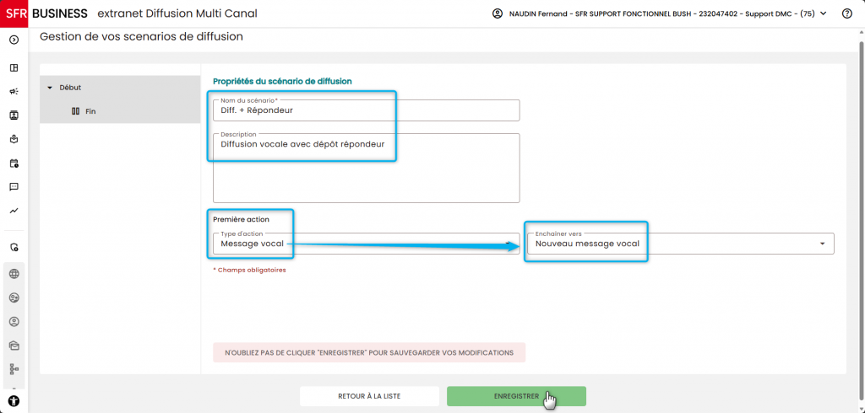Screen dimensions: 865x413
Task: Open the user account circle icon in sidebar
Action: (14, 322)
